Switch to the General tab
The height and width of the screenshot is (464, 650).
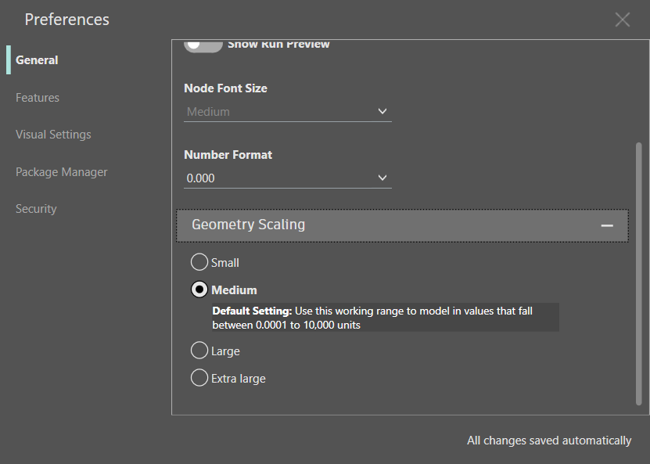[37, 60]
